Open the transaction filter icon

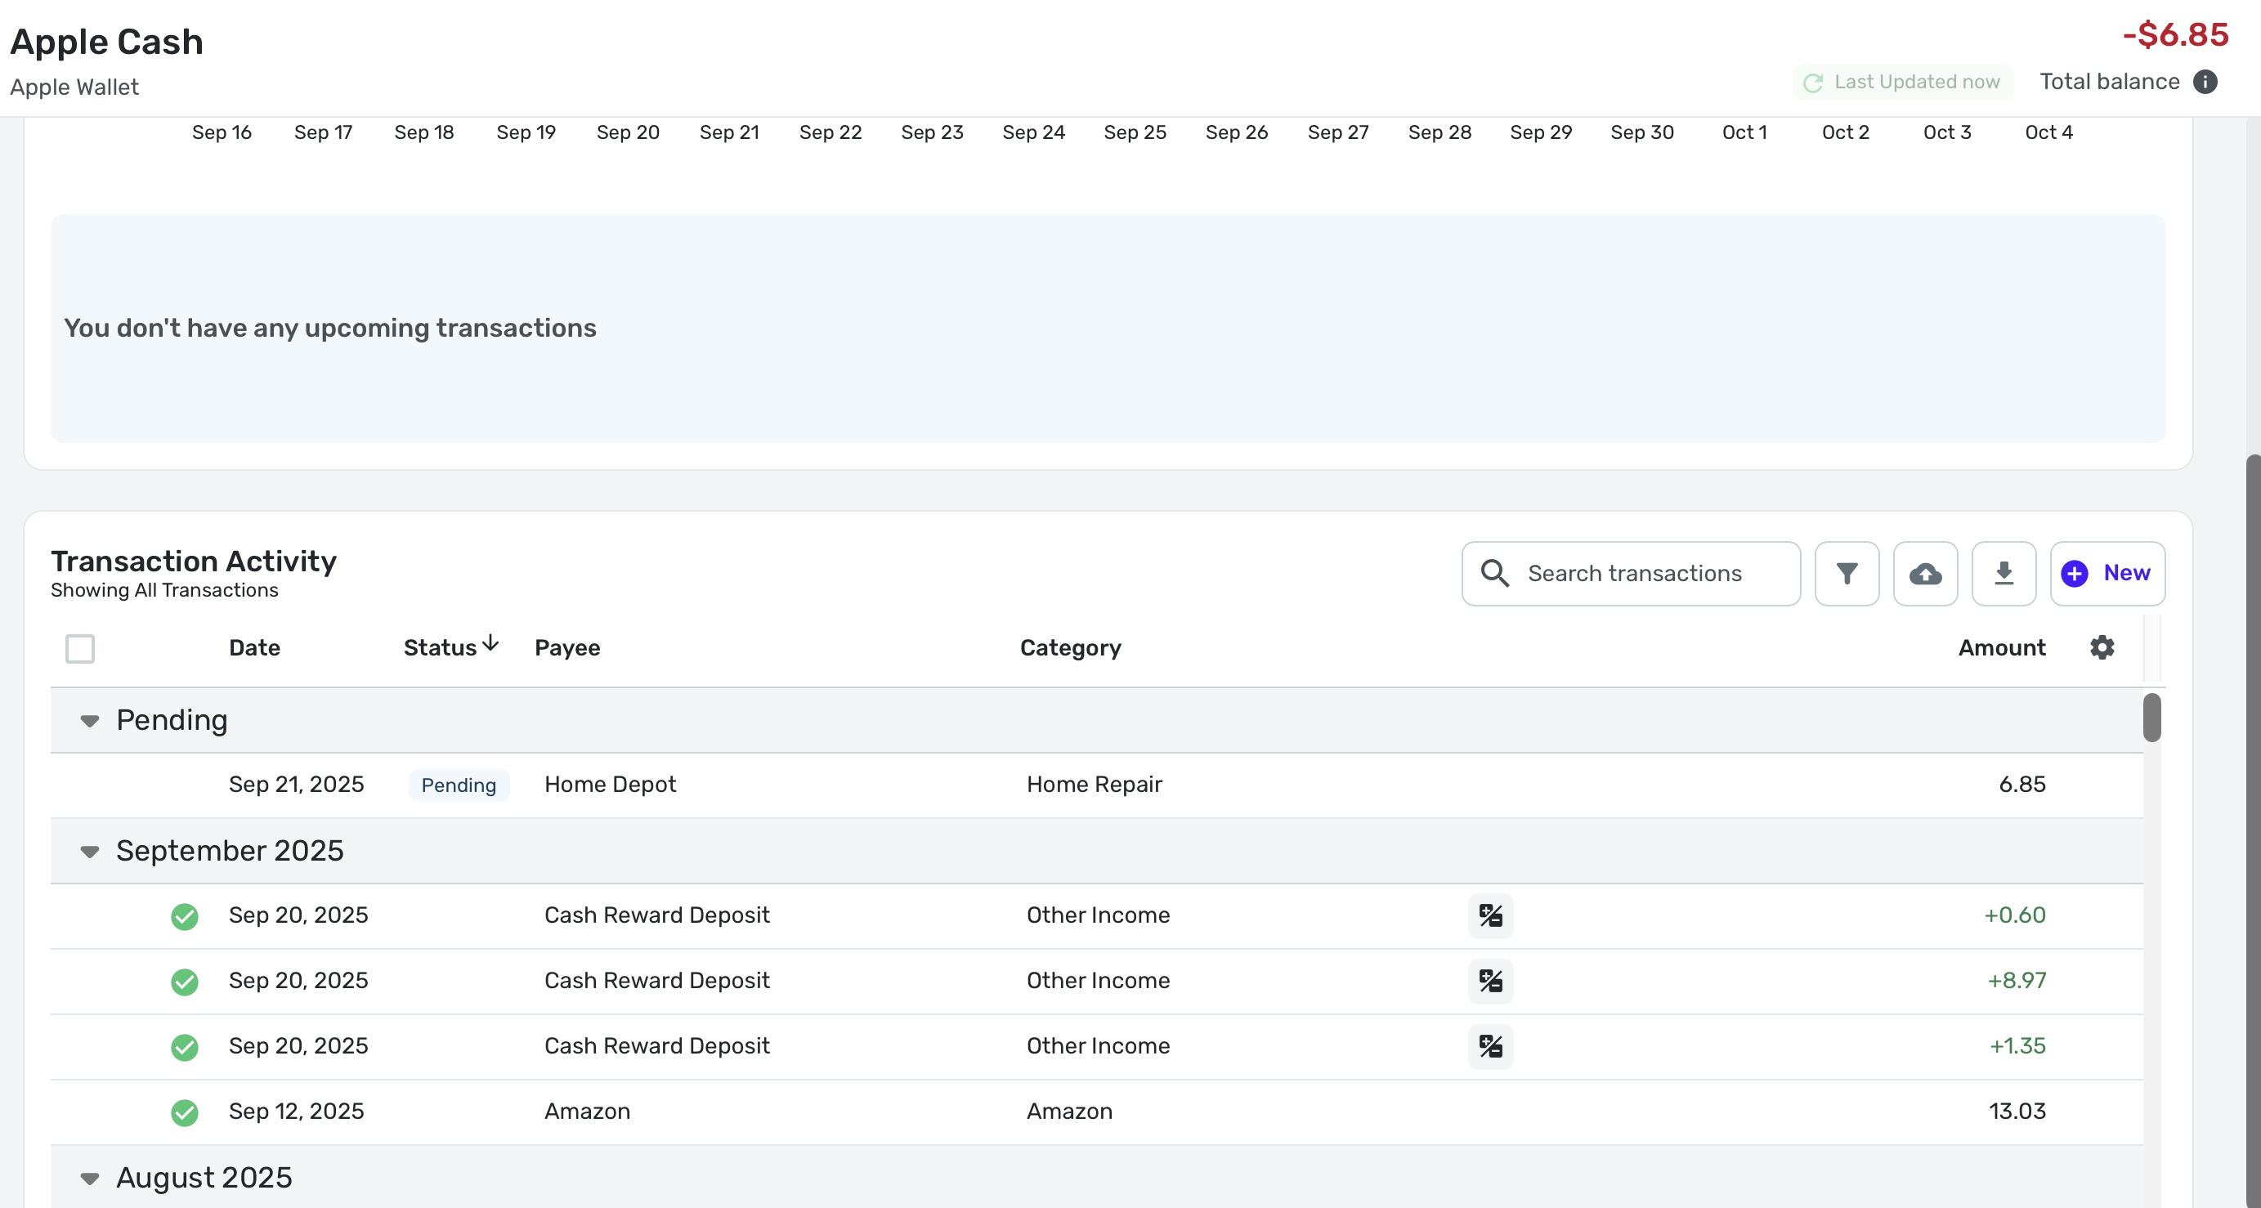click(x=1846, y=573)
